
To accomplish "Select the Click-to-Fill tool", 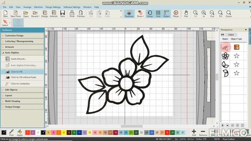I will click(x=22, y=72).
